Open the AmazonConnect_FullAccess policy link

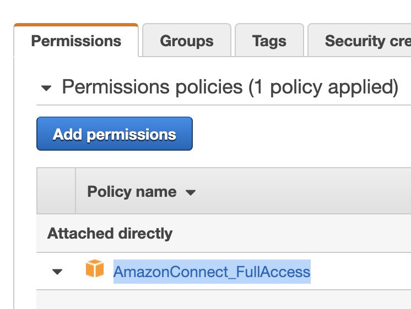click(x=212, y=272)
